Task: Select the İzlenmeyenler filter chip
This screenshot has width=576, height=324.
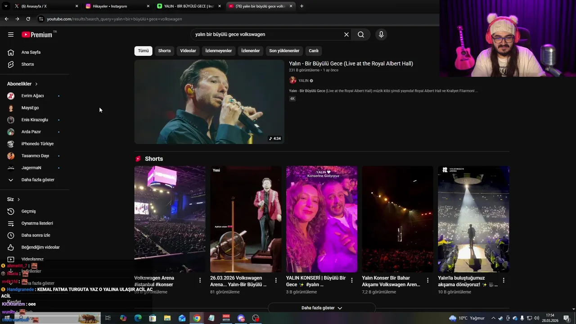Action: point(219,51)
